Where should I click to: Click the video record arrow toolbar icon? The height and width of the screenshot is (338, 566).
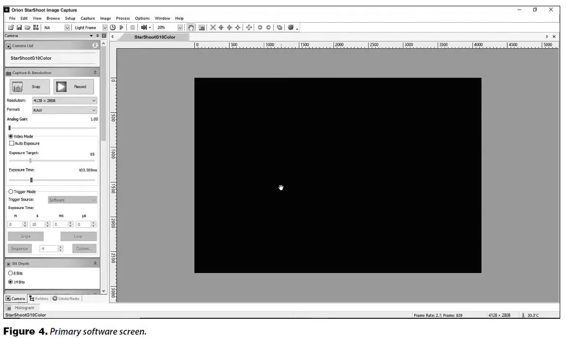(144, 27)
